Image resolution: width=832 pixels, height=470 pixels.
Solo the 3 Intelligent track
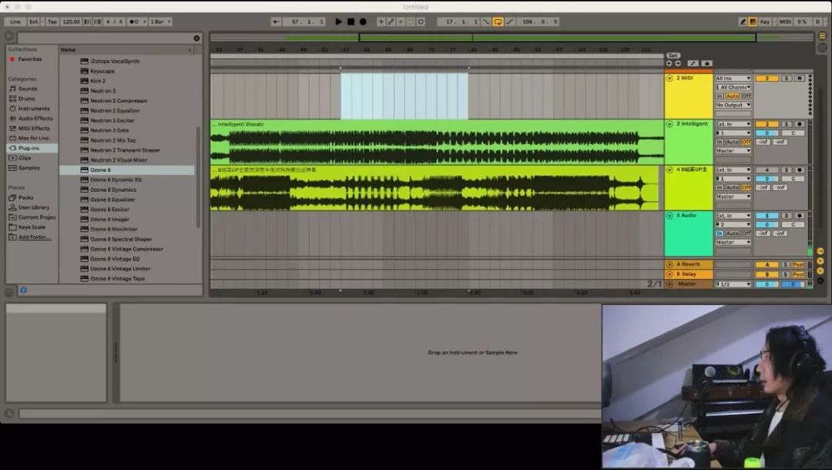click(787, 124)
